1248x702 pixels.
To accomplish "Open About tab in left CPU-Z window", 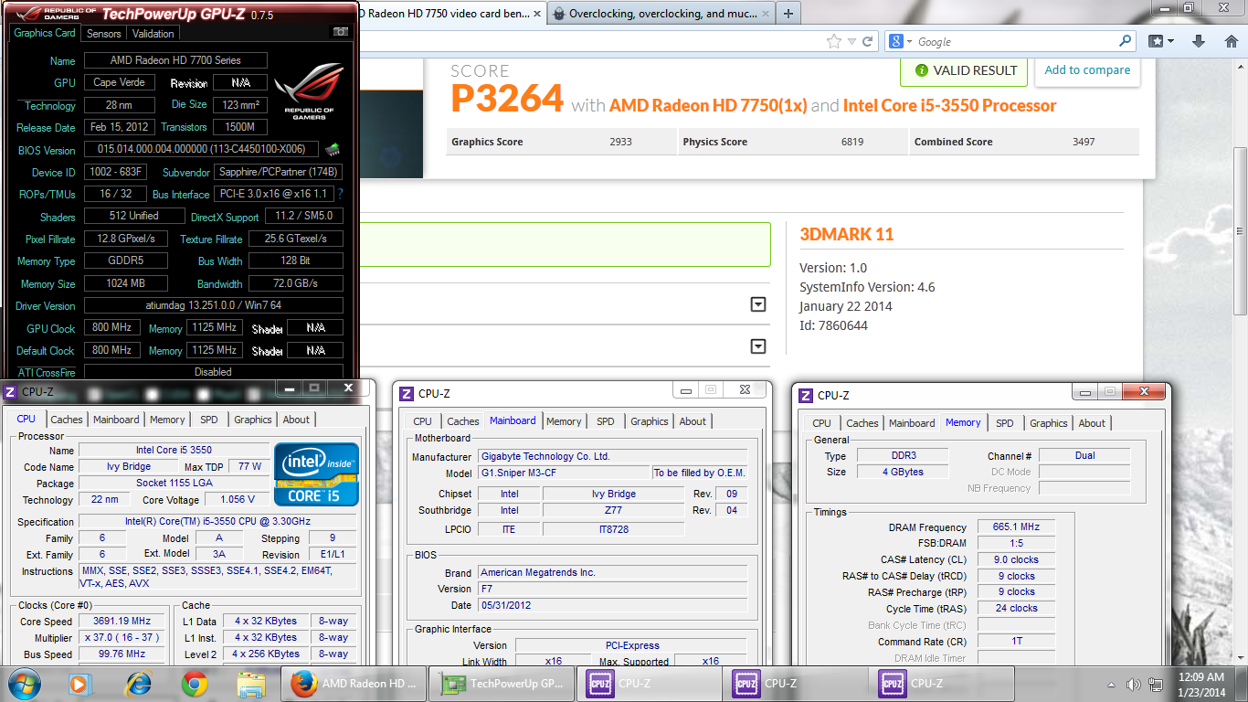I will pyautogui.click(x=296, y=420).
